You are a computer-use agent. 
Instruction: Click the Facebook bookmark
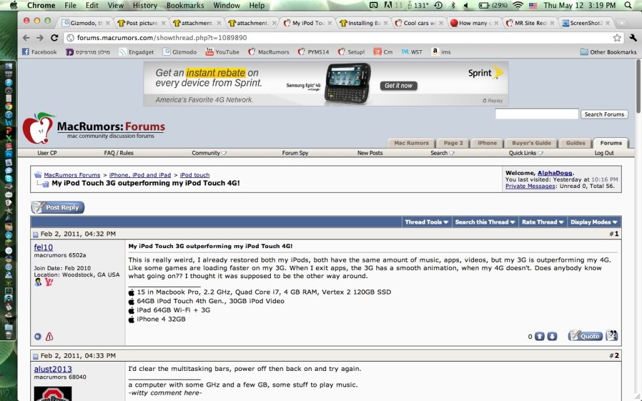tap(39, 52)
